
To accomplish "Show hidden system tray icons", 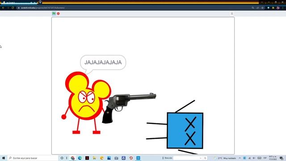I will [240, 158].
